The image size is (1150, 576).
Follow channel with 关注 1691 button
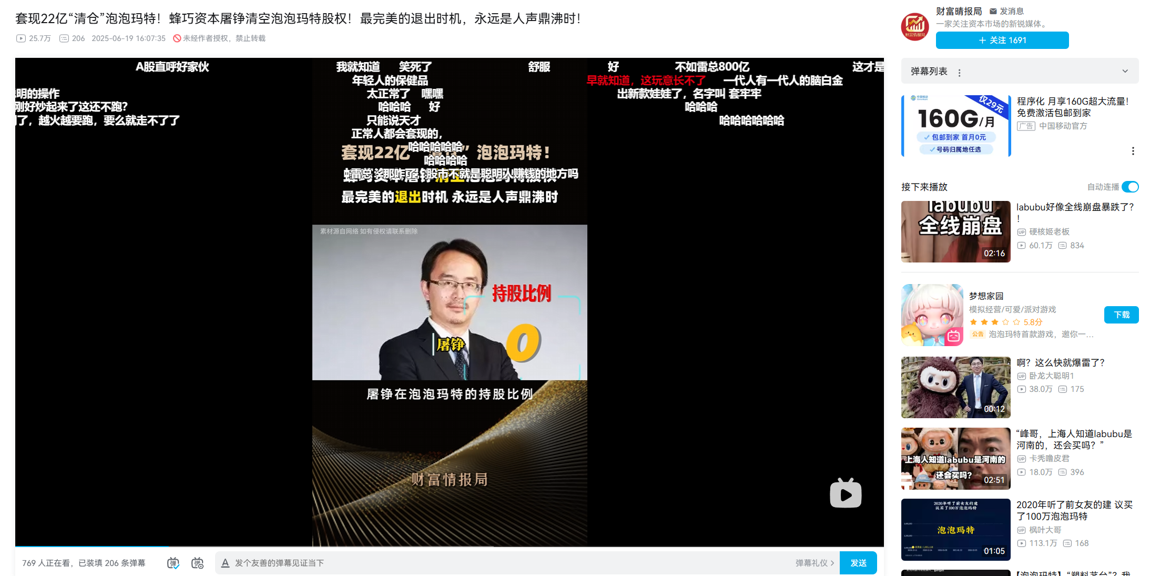[x=1002, y=40]
